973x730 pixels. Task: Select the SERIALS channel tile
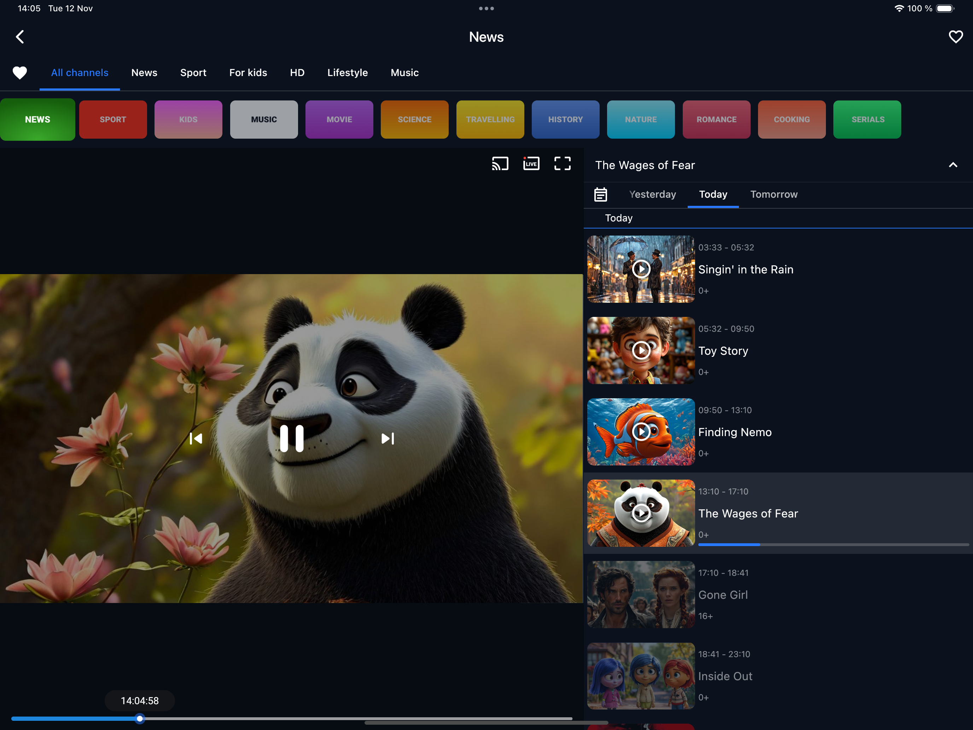[867, 120]
